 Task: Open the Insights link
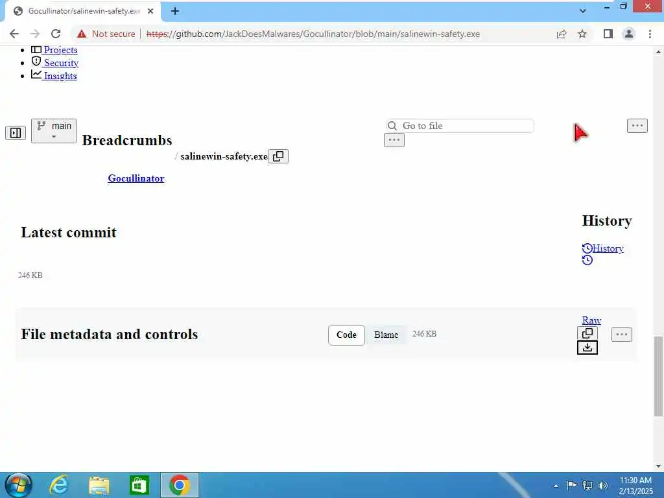[60, 77]
